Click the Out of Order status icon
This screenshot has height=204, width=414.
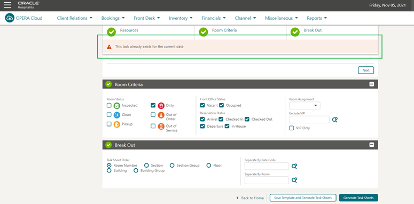coord(161,115)
